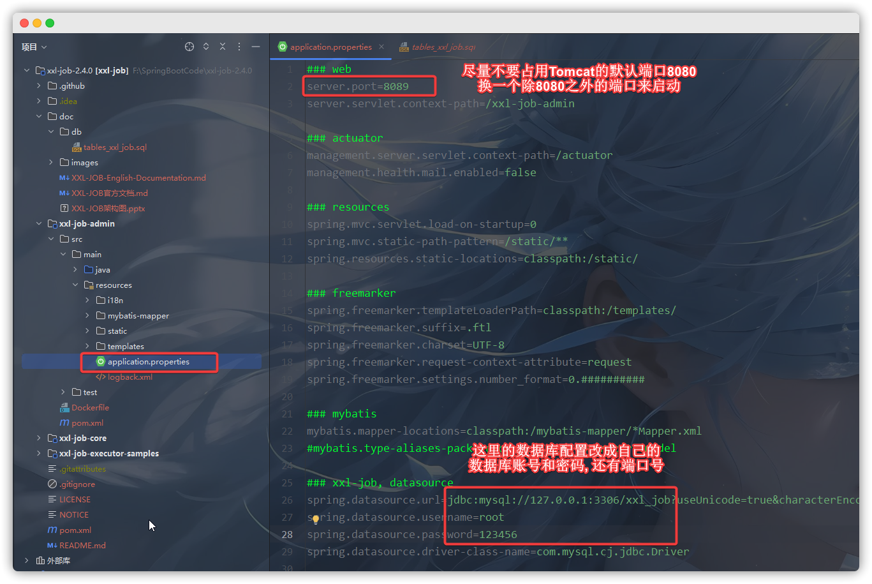
Task: Click the spring.datasource.username=root line
Action: click(x=406, y=517)
